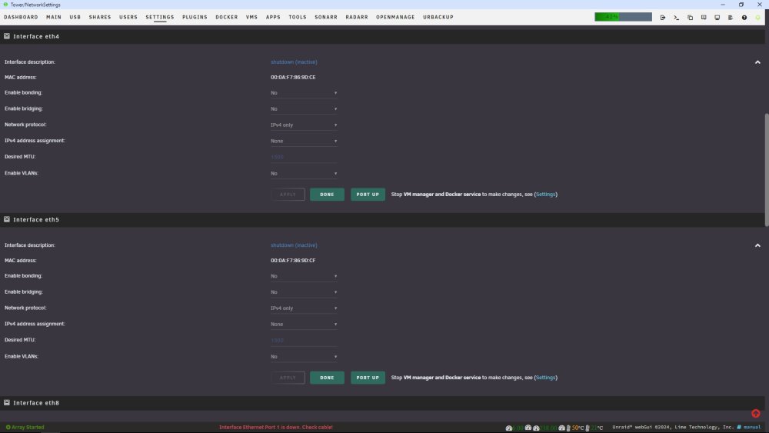Click the red back-to-top arrow icon
The image size is (769, 433).
pyautogui.click(x=756, y=413)
